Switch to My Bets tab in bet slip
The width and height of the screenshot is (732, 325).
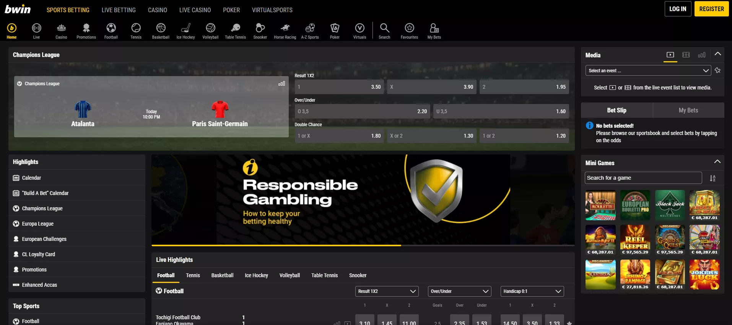(688, 110)
